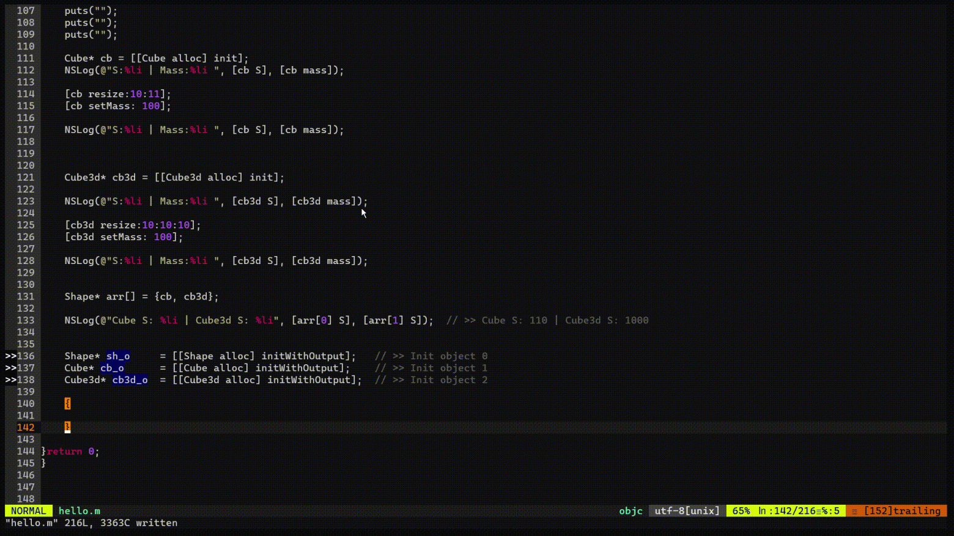Click the [152]trailing warning text
Viewport: 954px width, 536px height.
(x=902, y=511)
